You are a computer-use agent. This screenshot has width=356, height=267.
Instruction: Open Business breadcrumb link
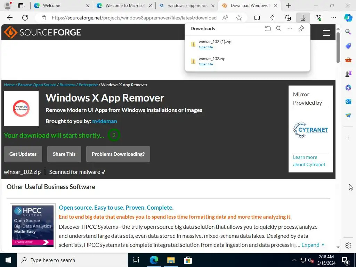[67, 85]
